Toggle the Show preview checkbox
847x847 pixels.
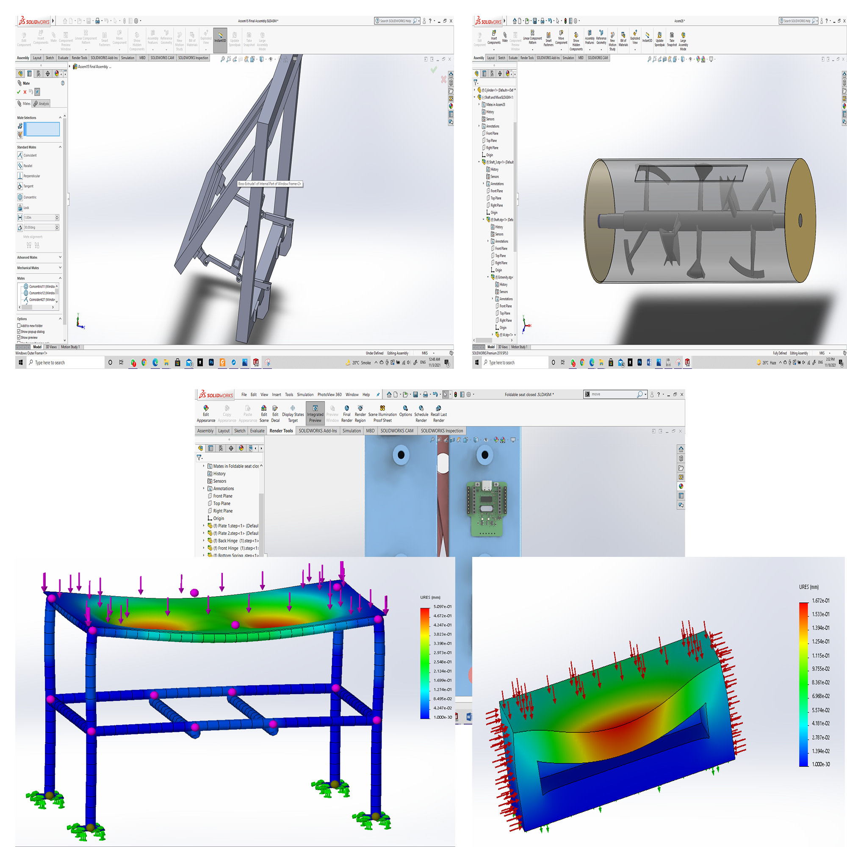coord(19,338)
